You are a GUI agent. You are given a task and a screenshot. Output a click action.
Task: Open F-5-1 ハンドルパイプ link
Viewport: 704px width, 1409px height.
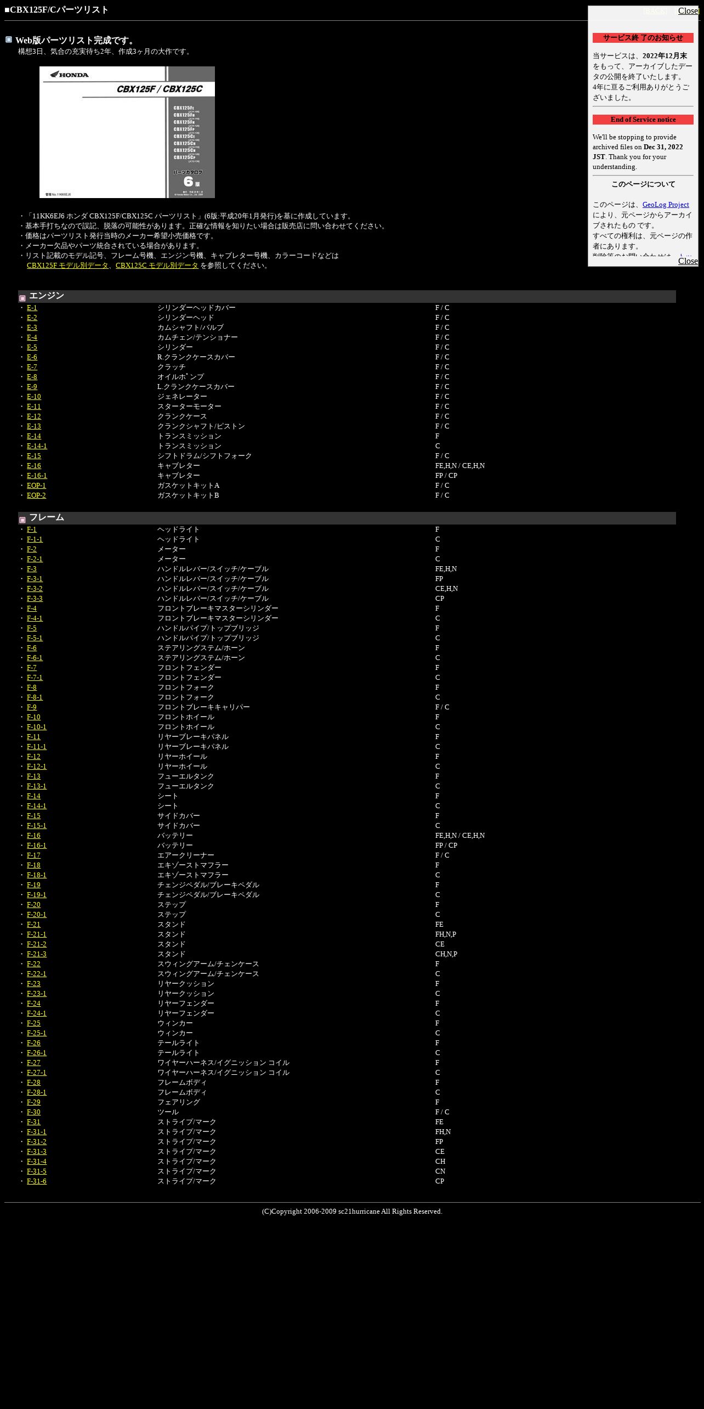click(35, 638)
